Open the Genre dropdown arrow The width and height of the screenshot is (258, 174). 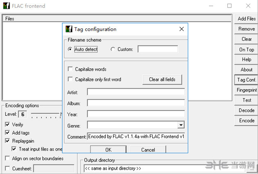point(181,125)
